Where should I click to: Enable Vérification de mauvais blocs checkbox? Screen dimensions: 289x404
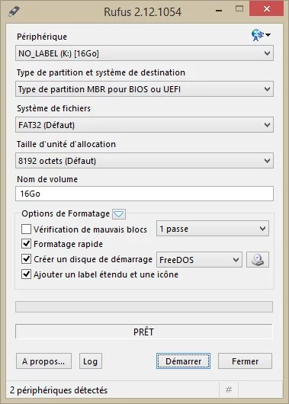[x=26, y=229]
